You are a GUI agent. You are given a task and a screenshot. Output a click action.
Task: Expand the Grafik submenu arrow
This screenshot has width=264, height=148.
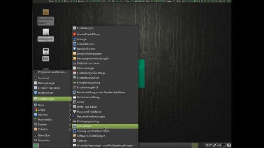pos(70,110)
